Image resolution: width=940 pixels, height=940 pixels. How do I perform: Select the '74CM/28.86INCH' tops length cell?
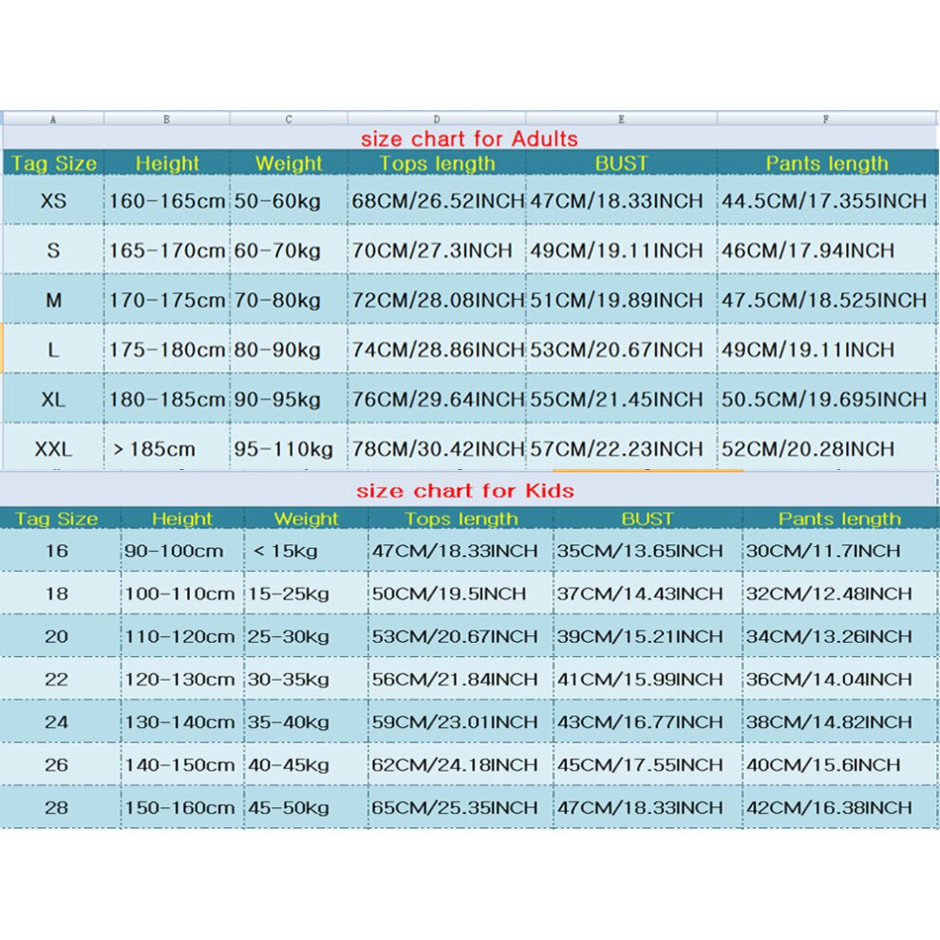pos(437,348)
